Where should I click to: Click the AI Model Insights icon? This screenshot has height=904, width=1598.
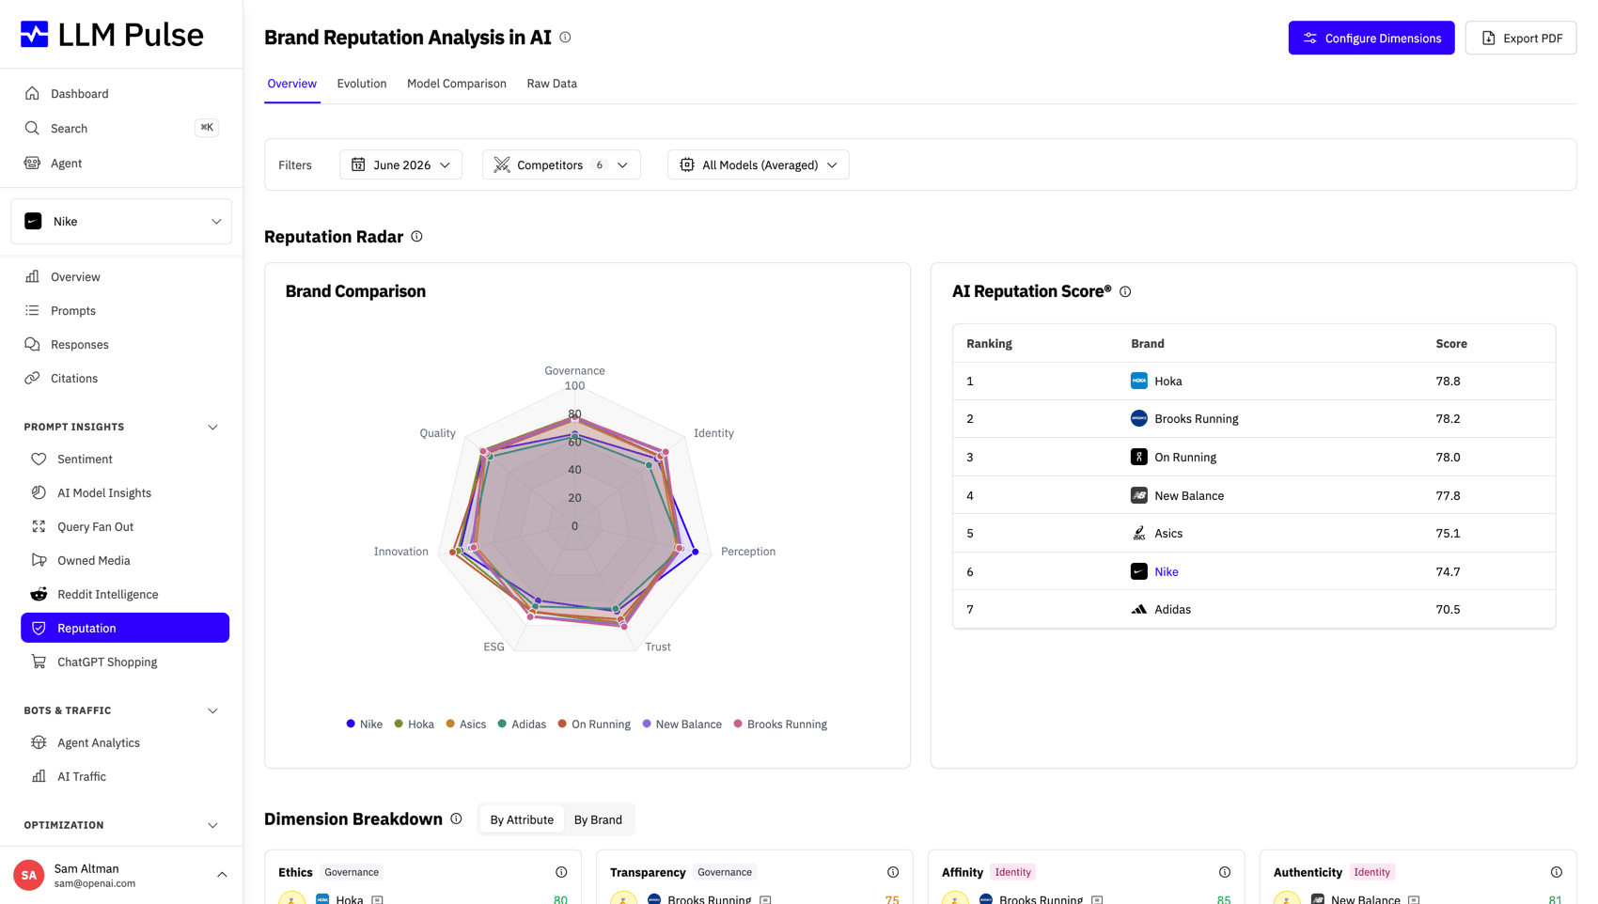tap(39, 492)
